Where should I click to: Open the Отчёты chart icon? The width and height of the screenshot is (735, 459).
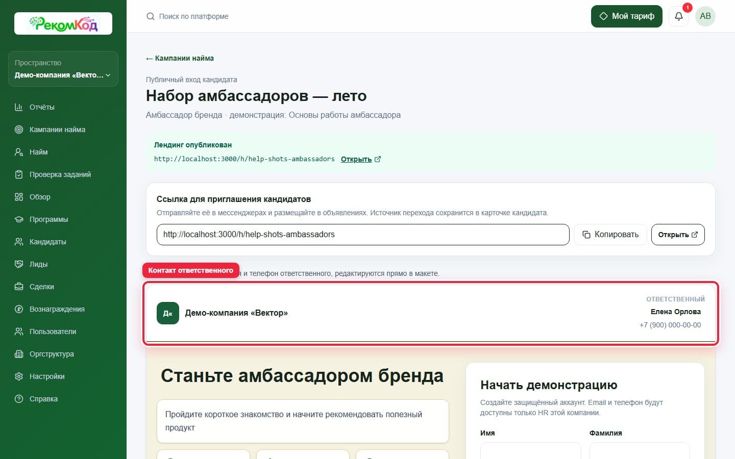pos(19,107)
